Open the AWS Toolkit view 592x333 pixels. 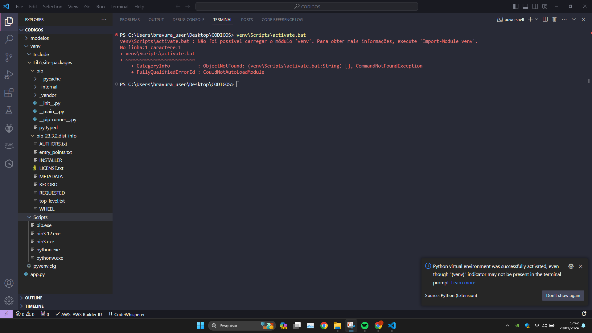pos(9,146)
